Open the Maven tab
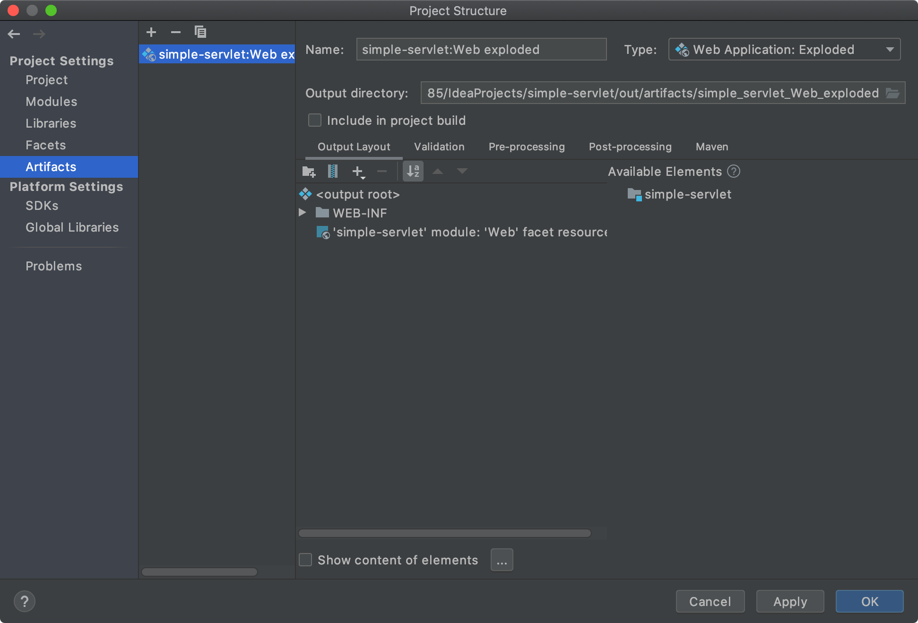This screenshot has width=918, height=623. (711, 147)
